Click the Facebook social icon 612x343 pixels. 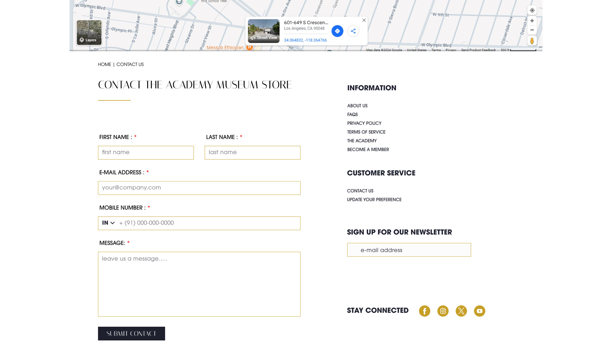click(x=424, y=311)
